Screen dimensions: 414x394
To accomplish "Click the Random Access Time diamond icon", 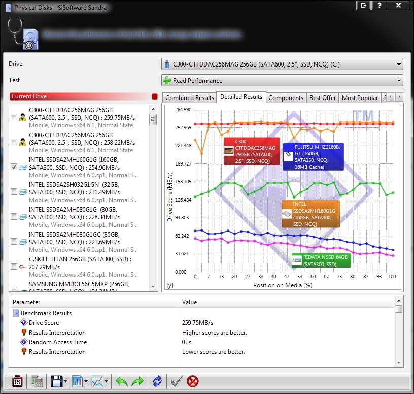I will pyautogui.click(x=24, y=342).
